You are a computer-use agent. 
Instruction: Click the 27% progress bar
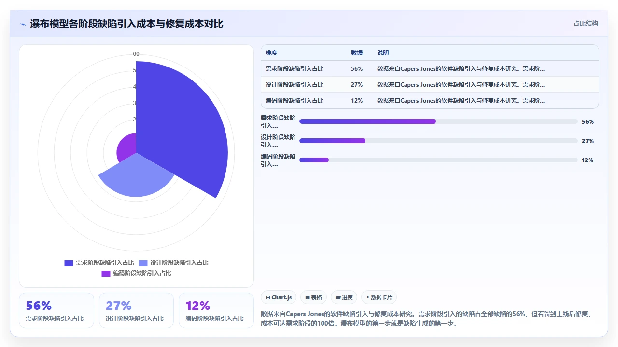438,141
